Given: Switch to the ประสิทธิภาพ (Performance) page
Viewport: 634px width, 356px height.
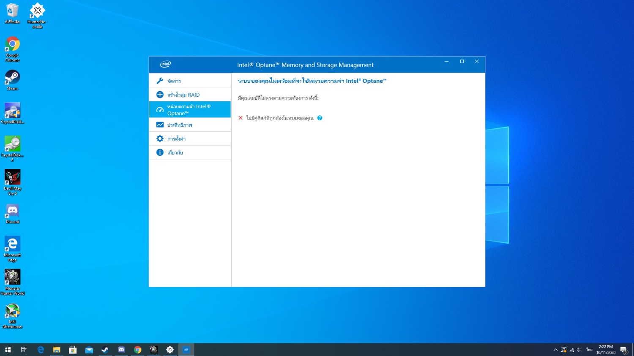Looking at the screenshot, I should [x=190, y=125].
